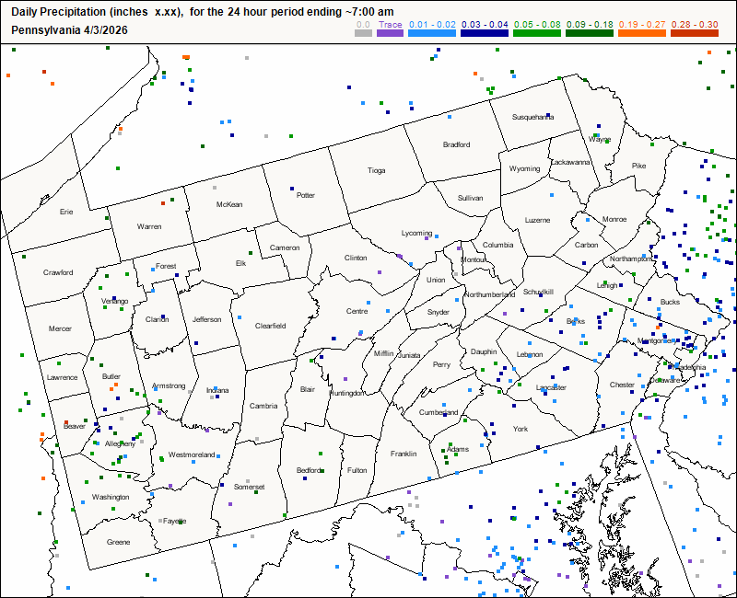Click the green 0.05 - 0.08 legend swatch
Screen dimensions: 737x598
pos(537,33)
